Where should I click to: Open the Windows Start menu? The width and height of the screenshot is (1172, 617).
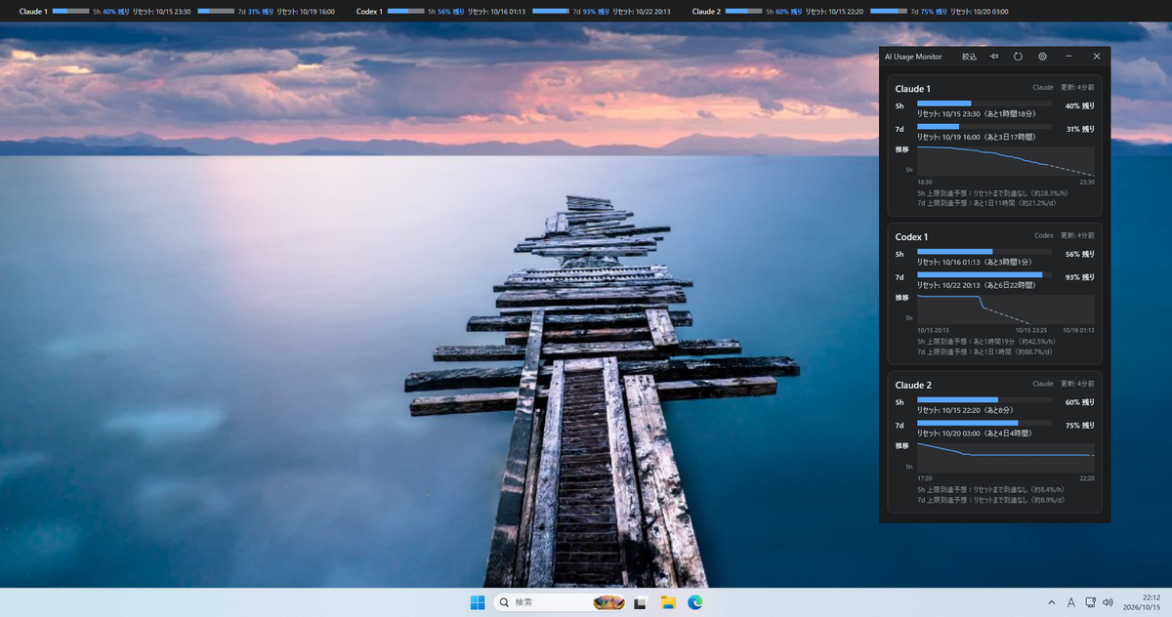[x=478, y=602]
